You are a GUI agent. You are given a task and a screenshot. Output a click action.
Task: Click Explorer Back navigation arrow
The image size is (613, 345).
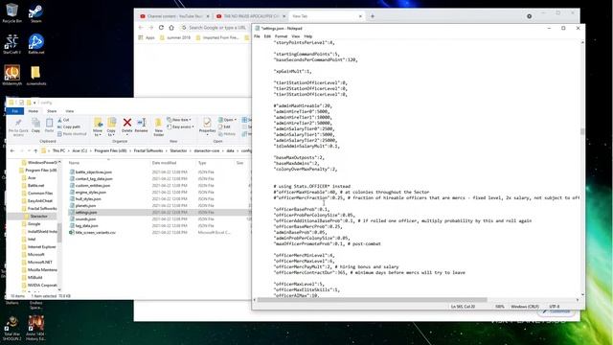pyautogui.click(x=12, y=150)
